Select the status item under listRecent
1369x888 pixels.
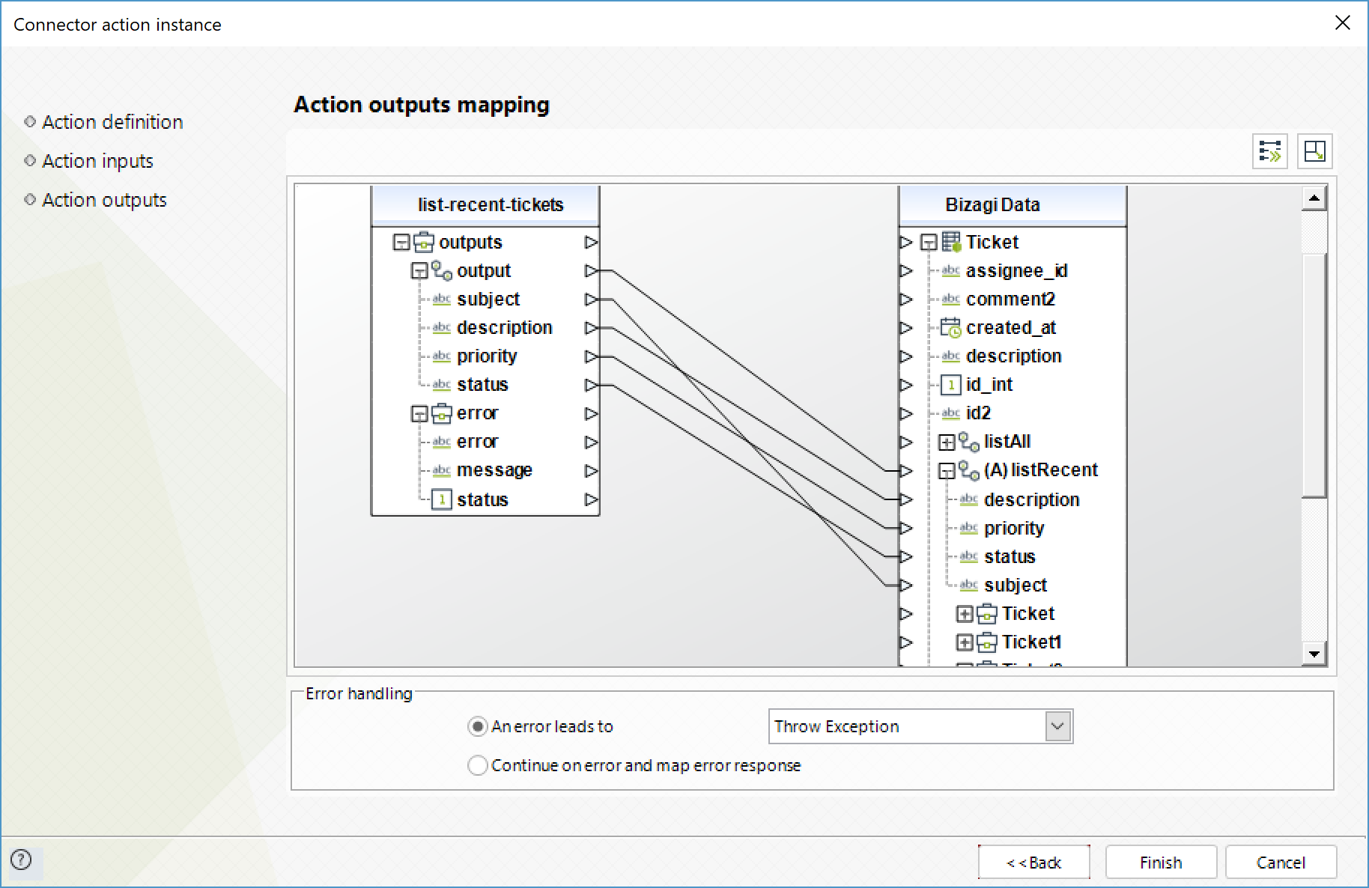[x=1009, y=556]
